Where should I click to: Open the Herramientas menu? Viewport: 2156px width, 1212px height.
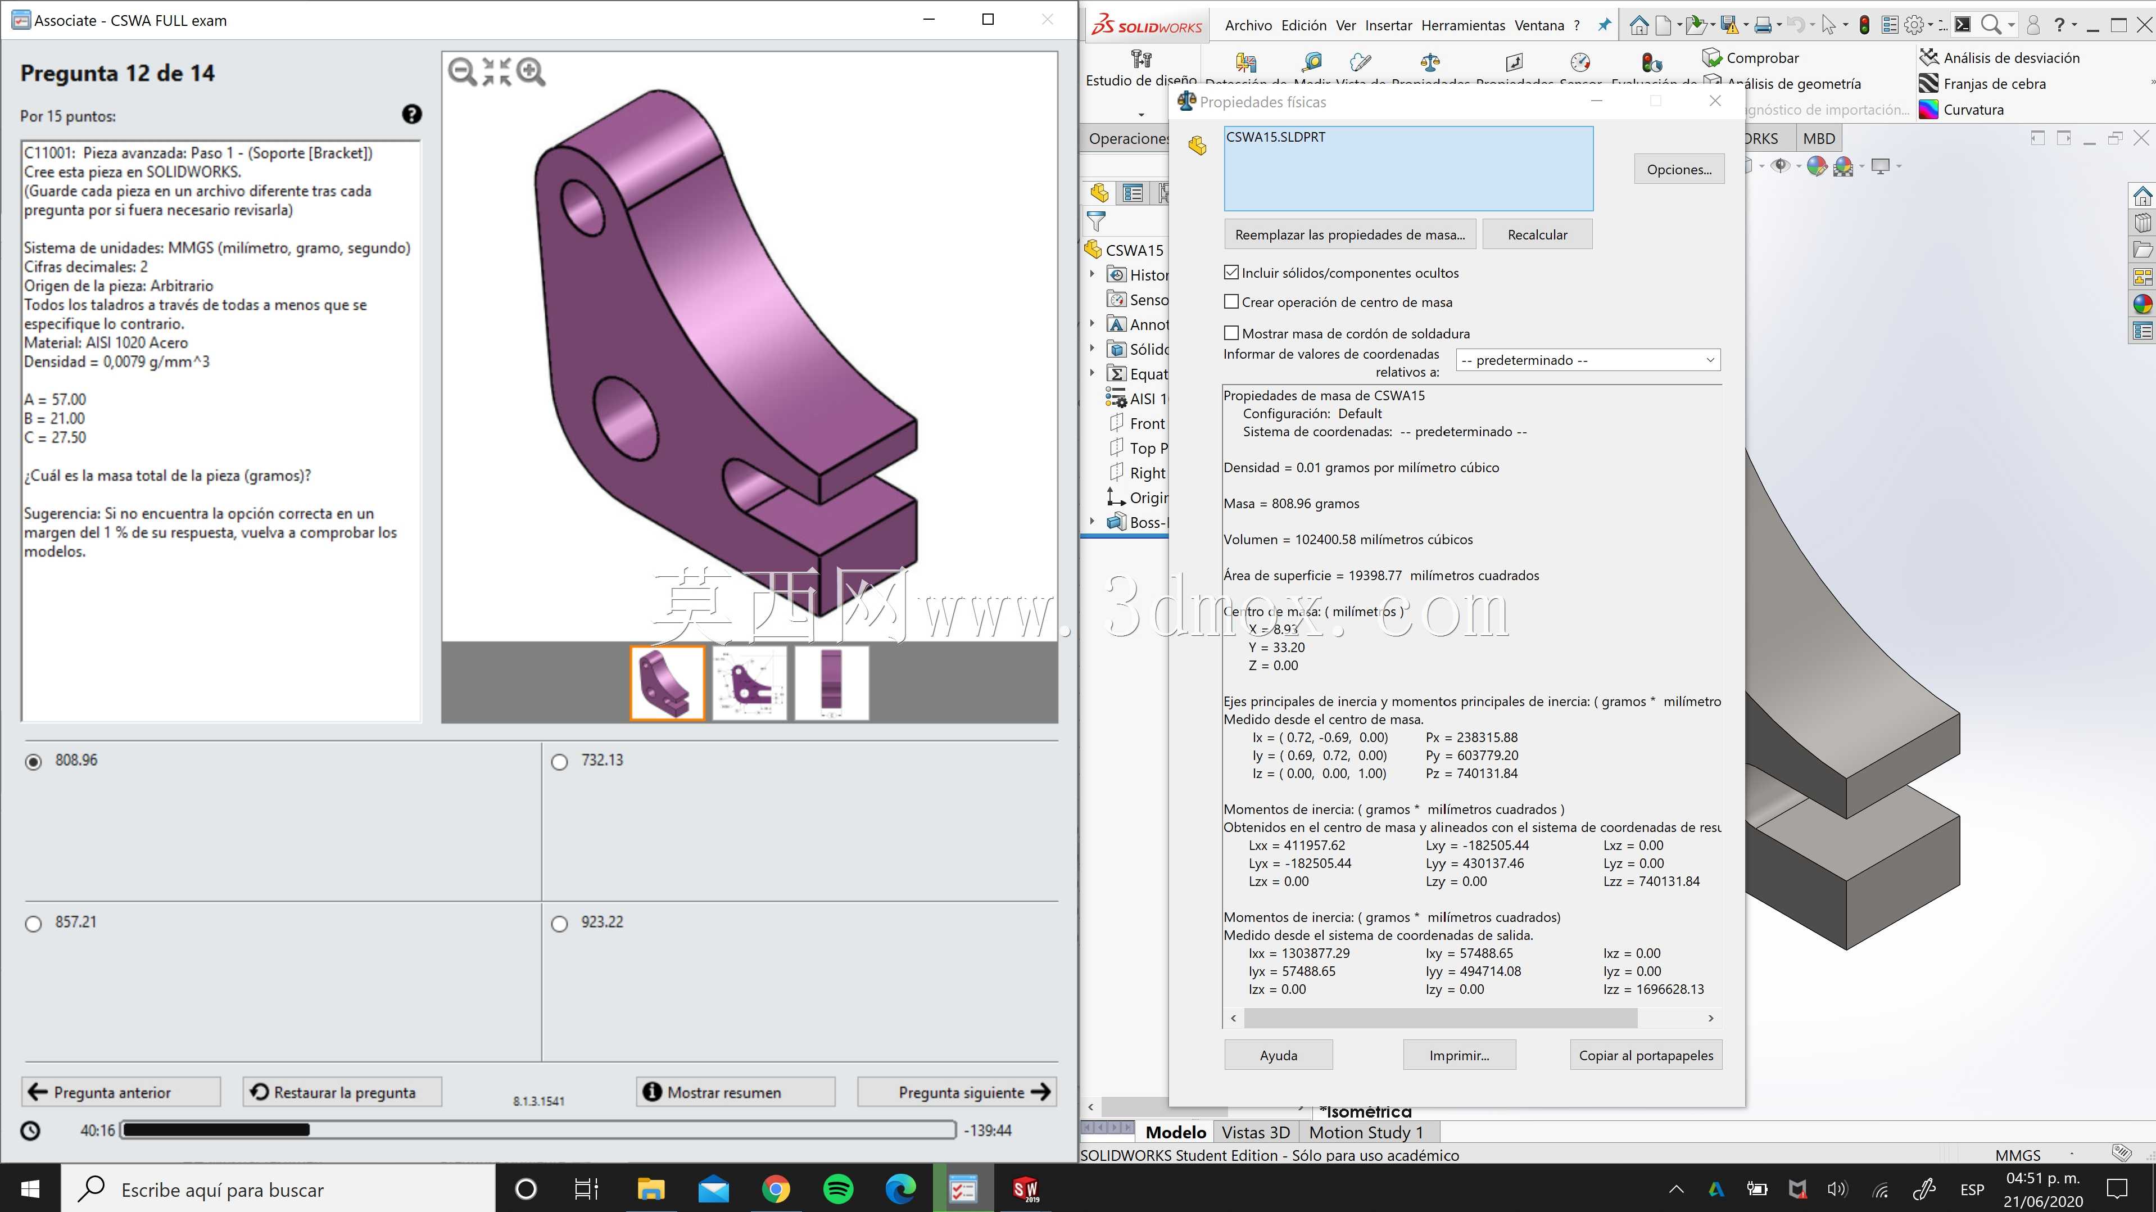(x=1463, y=25)
